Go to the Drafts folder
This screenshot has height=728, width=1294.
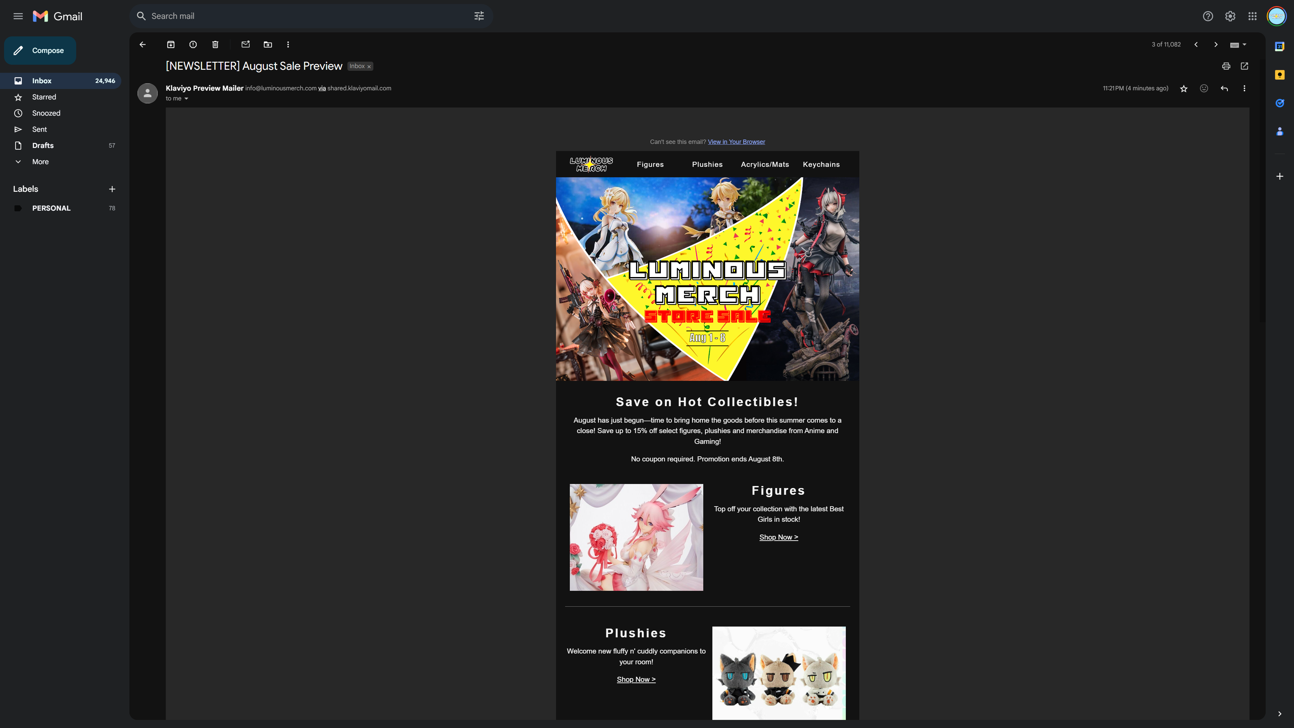pos(43,146)
